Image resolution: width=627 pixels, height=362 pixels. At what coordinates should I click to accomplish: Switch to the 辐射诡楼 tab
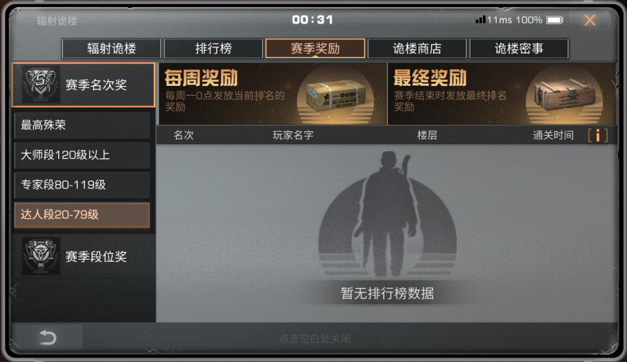pos(111,48)
